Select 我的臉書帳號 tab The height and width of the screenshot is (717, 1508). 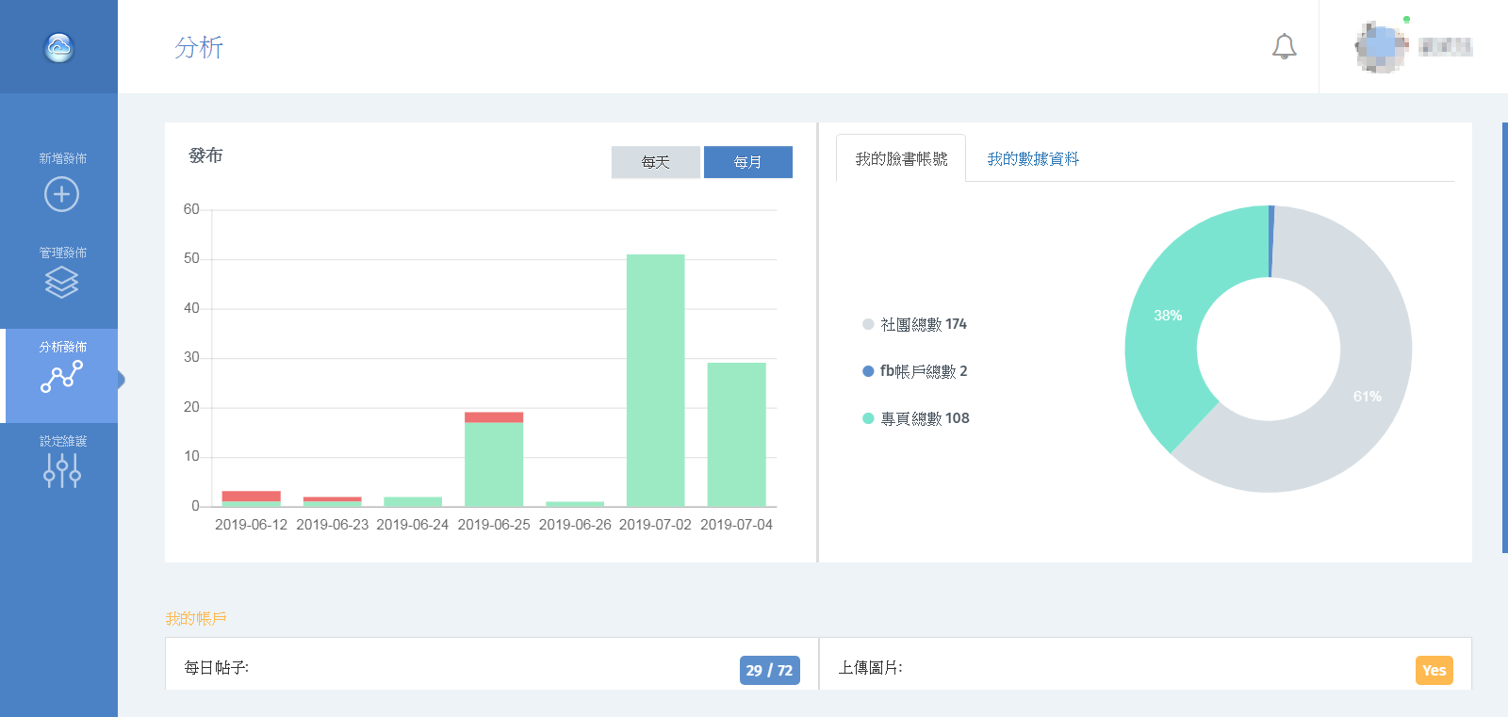click(901, 159)
